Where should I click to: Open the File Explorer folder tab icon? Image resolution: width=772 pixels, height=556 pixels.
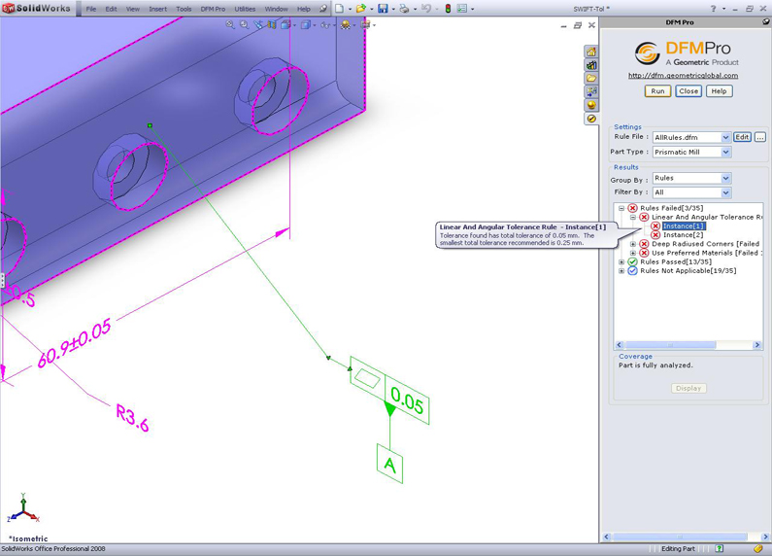(591, 79)
